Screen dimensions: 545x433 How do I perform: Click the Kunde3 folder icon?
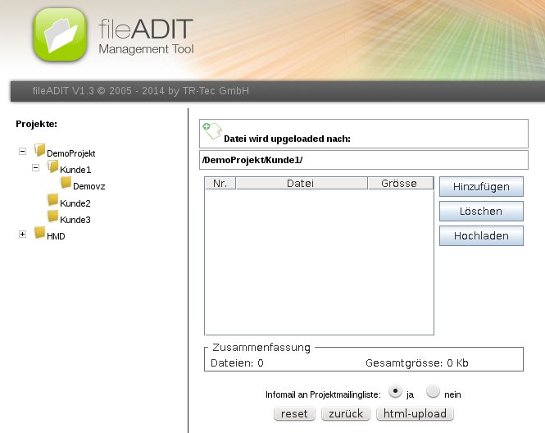[x=53, y=217]
